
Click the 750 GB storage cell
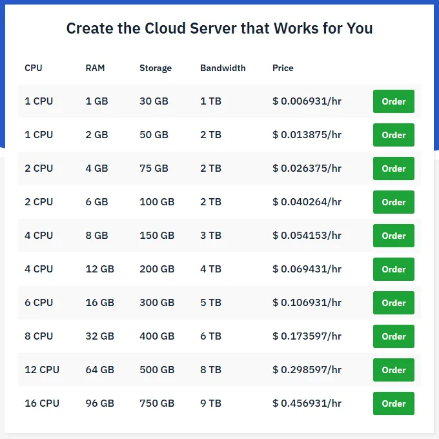(x=157, y=403)
